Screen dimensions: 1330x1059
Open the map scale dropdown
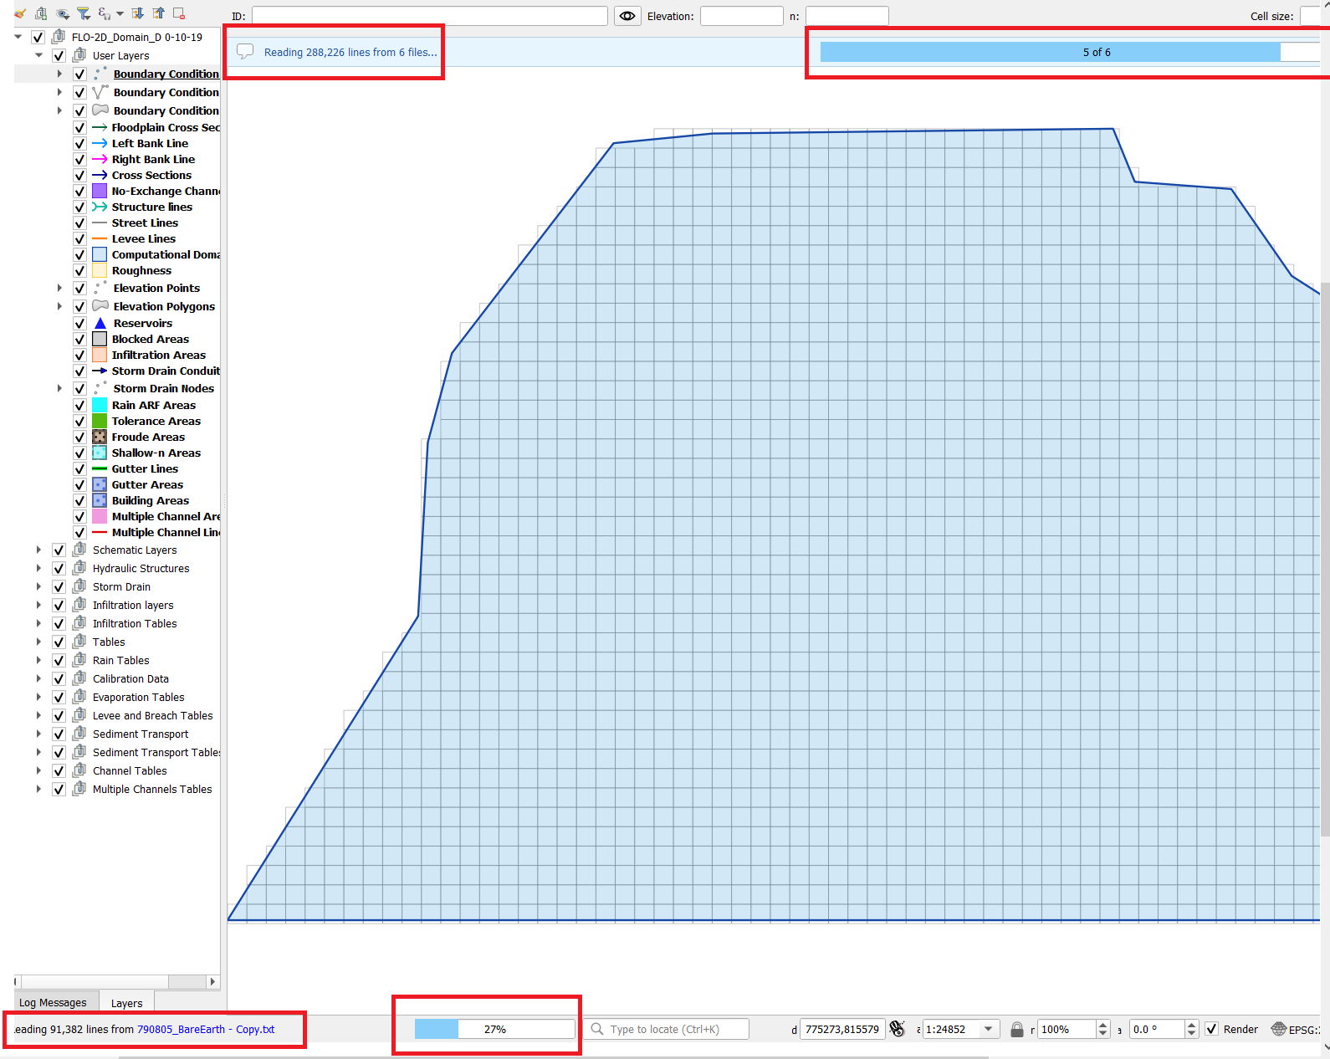coord(989,1029)
